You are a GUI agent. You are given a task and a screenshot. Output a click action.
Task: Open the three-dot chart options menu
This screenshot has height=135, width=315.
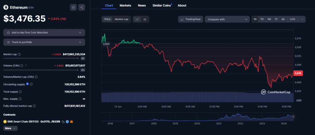coord(302,19)
